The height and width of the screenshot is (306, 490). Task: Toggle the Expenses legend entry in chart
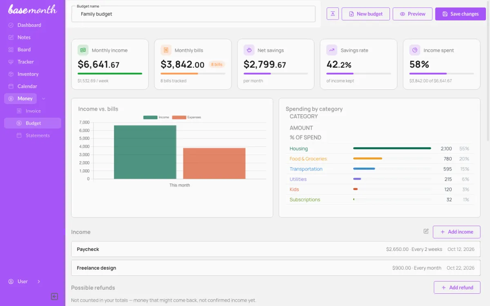click(187, 118)
